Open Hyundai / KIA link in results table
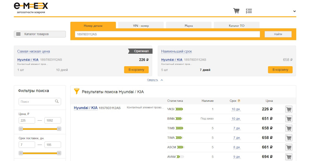Image resolution: width=309 pixels, height=161 pixels. click(86, 108)
